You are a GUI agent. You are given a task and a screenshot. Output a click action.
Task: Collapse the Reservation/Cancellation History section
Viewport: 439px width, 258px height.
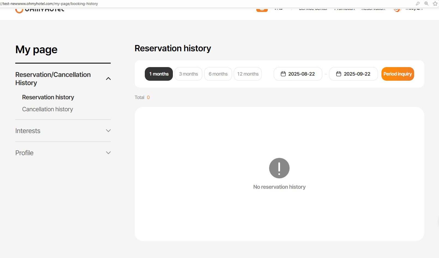coord(108,79)
